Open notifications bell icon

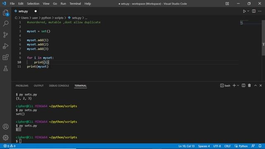(x=260, y=146)
